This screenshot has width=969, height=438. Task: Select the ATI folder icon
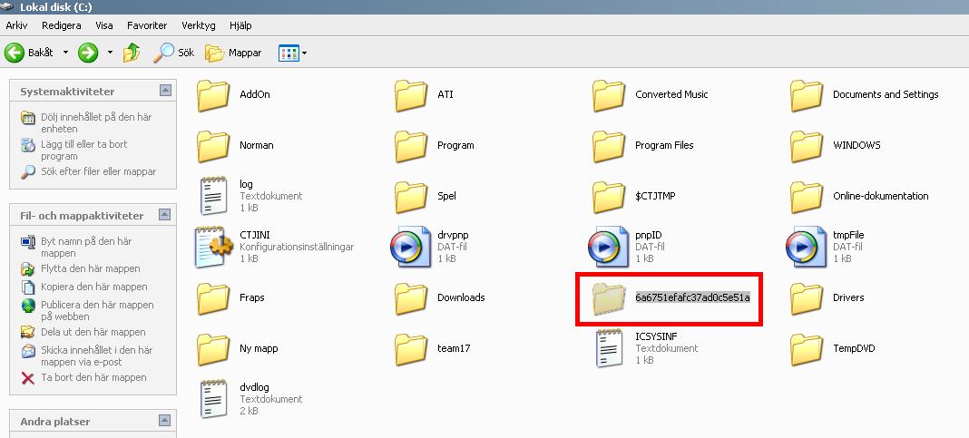411,95
